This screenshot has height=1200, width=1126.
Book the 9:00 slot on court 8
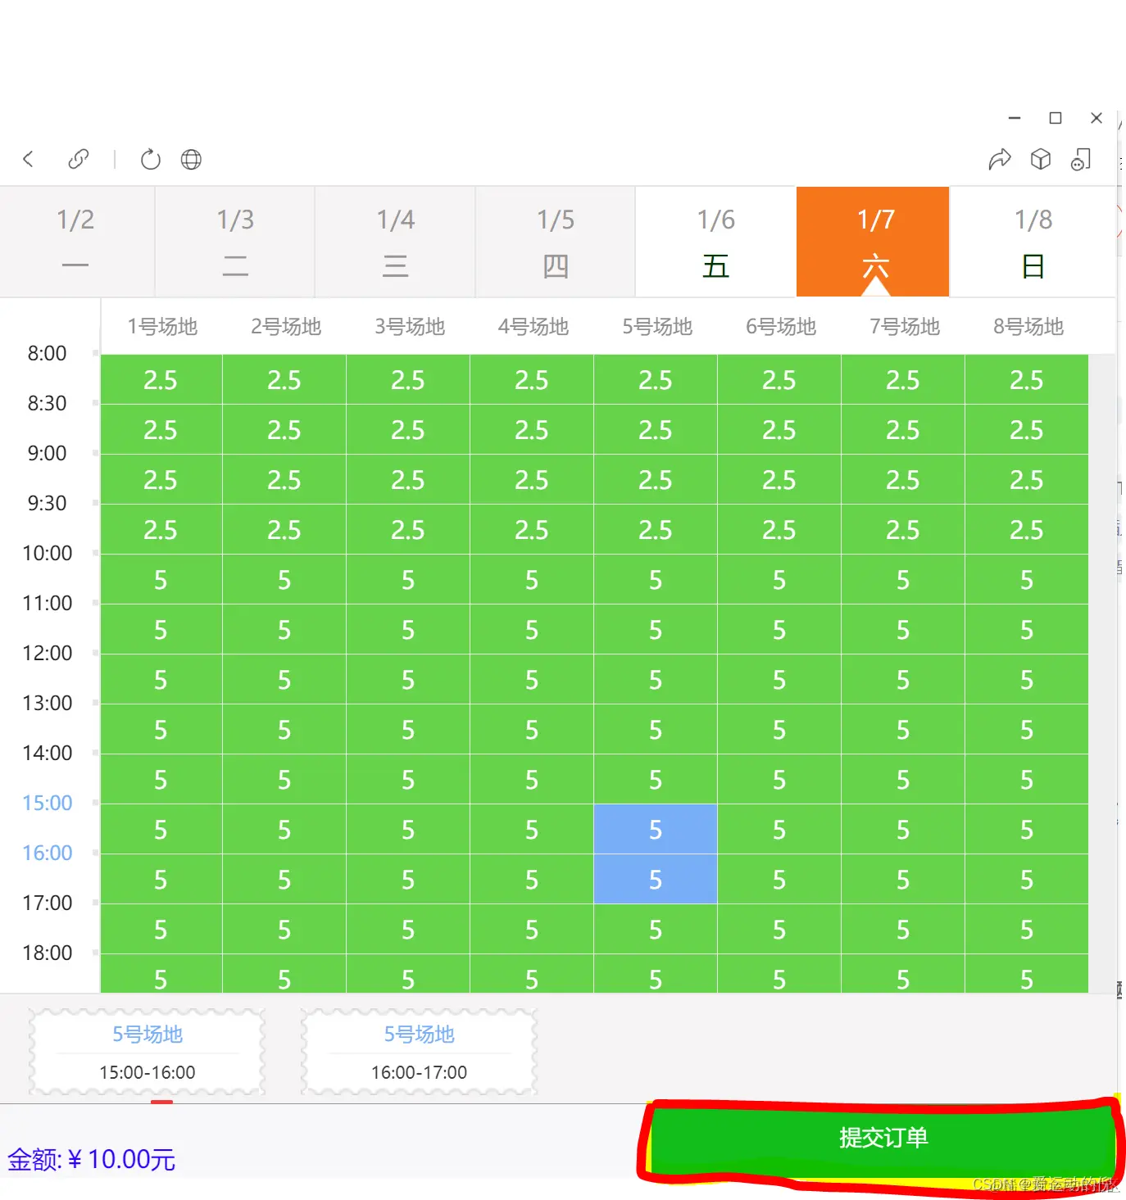tap(1027, 480)
